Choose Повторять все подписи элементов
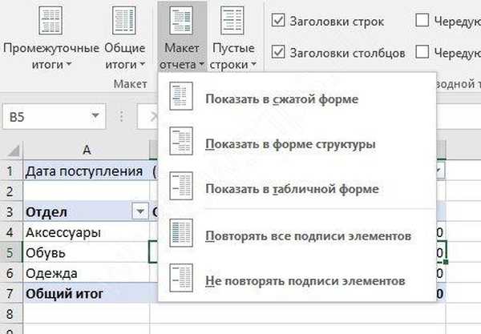Viewport: 481px width, 334px height. coord(297,233)
